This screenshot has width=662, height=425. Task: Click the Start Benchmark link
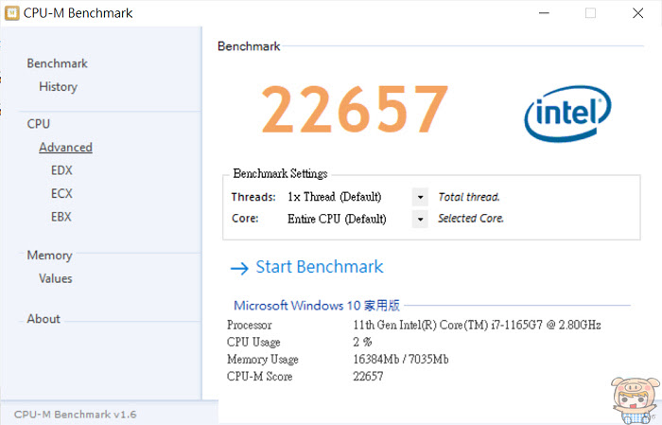320,267
